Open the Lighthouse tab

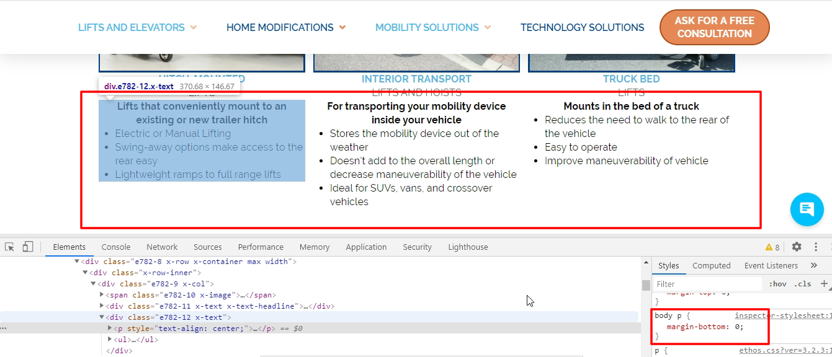point(468,247)
